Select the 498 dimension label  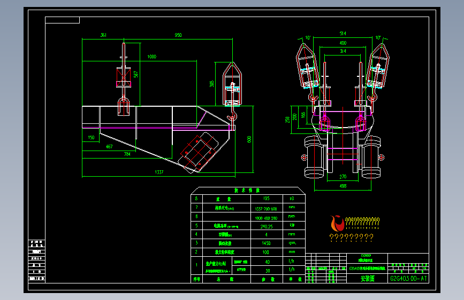tap(343, 186)
